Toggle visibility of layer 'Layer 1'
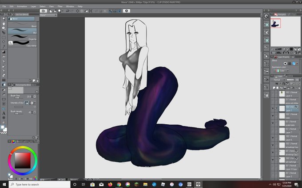The width and height of the screenshot is (302, 188). [273, 108]
